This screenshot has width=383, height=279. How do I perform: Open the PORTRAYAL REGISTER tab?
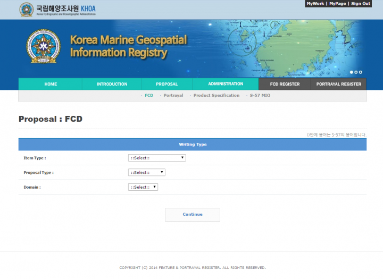pyautogui.click(x=338, y=84)
